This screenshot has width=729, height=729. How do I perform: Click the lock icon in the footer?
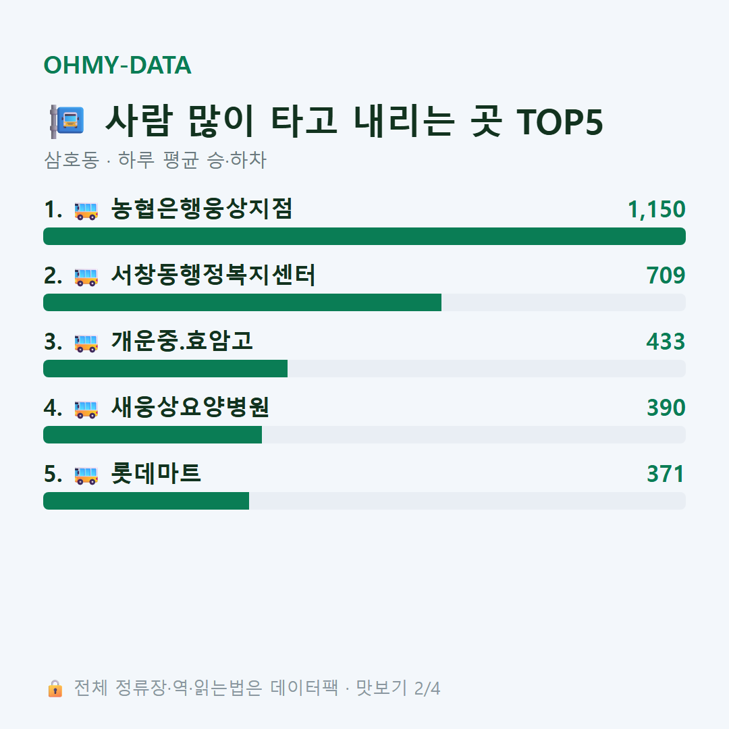tap(55, 688)
